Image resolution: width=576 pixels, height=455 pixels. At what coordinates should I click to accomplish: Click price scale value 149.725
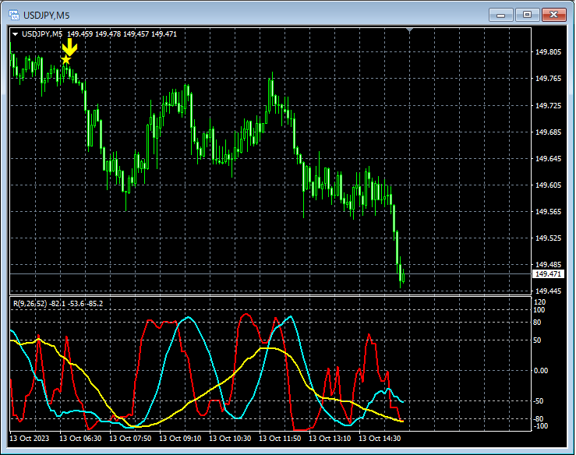[548, 106]
